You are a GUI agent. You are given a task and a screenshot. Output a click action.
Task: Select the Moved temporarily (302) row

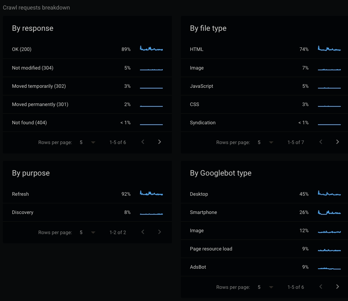[38, 86]
